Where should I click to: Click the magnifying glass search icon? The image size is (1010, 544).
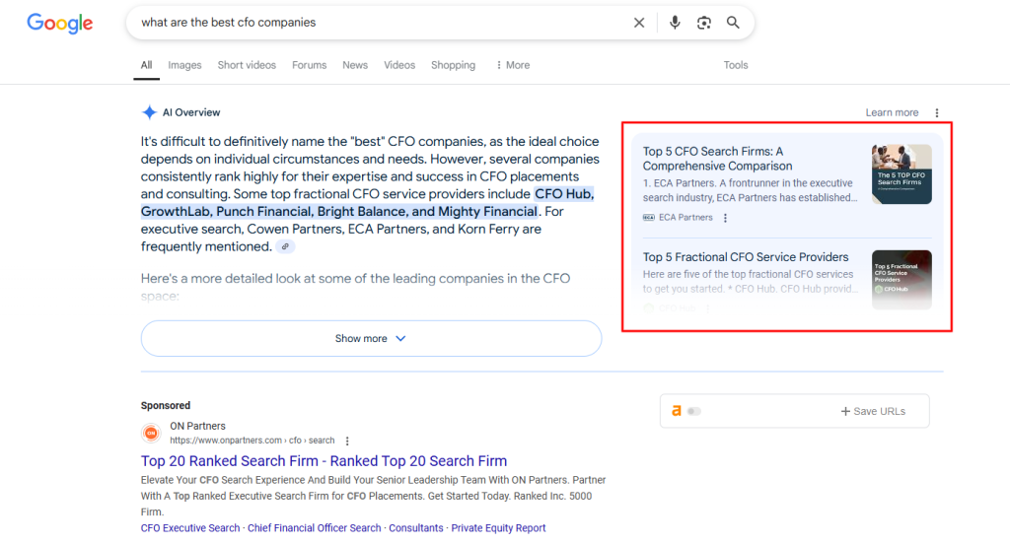click(733, 23)
